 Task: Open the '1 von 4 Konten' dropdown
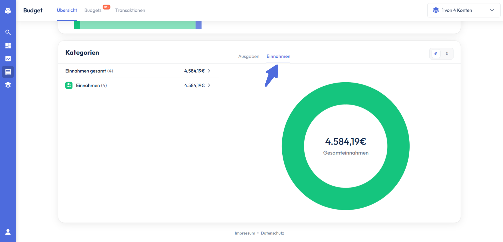pos(464,10)
